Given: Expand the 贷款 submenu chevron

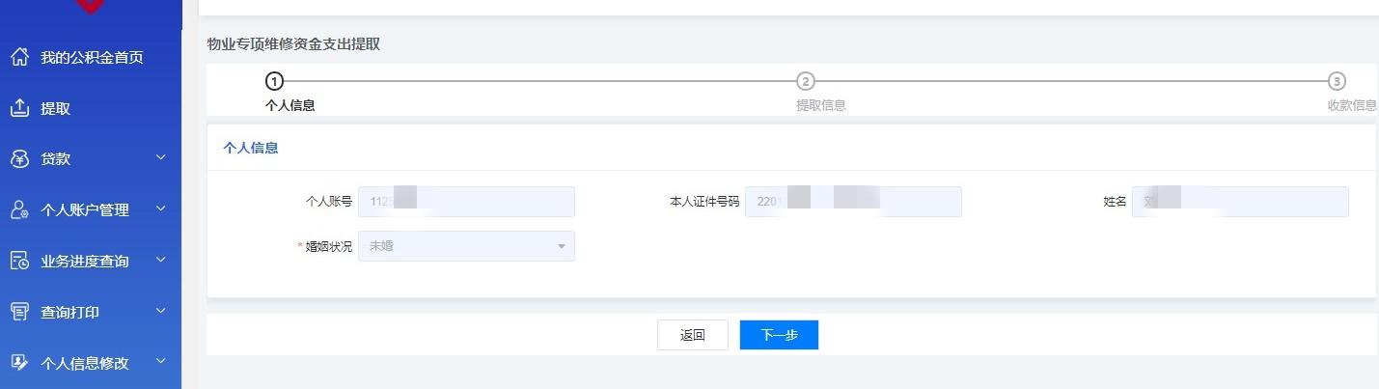Looking at the screenshot, I should click(x=161, y=157).
